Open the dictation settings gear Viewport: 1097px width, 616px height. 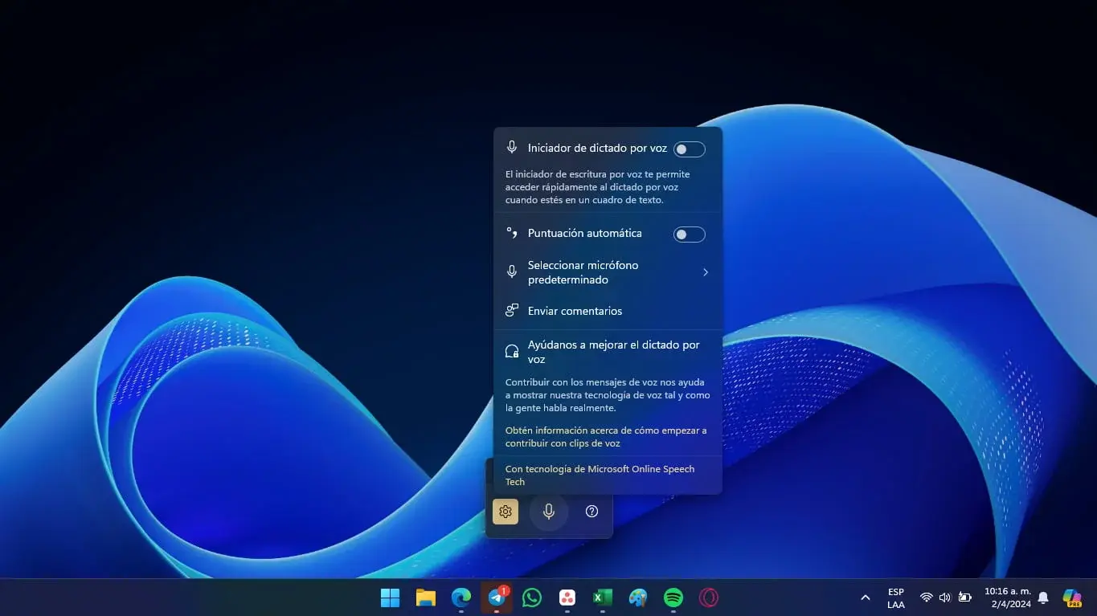(x=505, y=511)
